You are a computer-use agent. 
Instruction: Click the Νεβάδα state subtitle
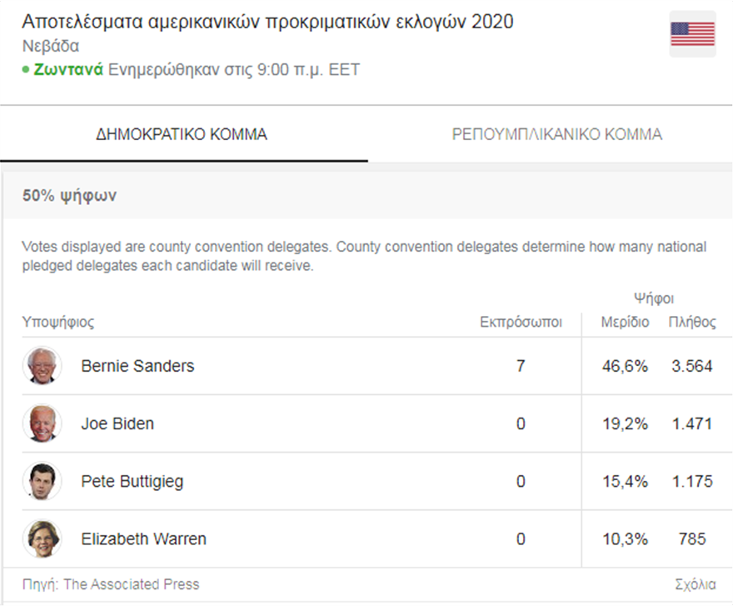click(51, 46)
